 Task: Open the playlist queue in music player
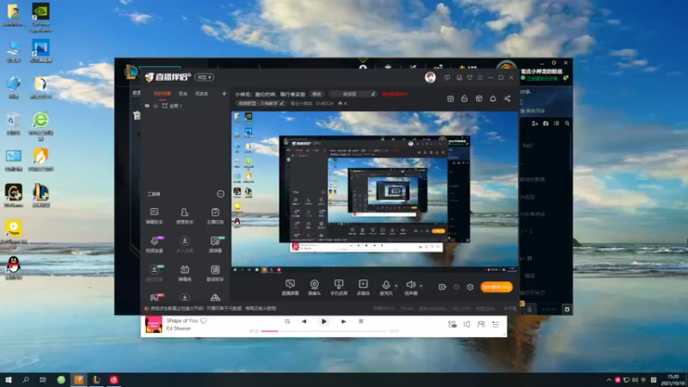(x=495, y=324)
